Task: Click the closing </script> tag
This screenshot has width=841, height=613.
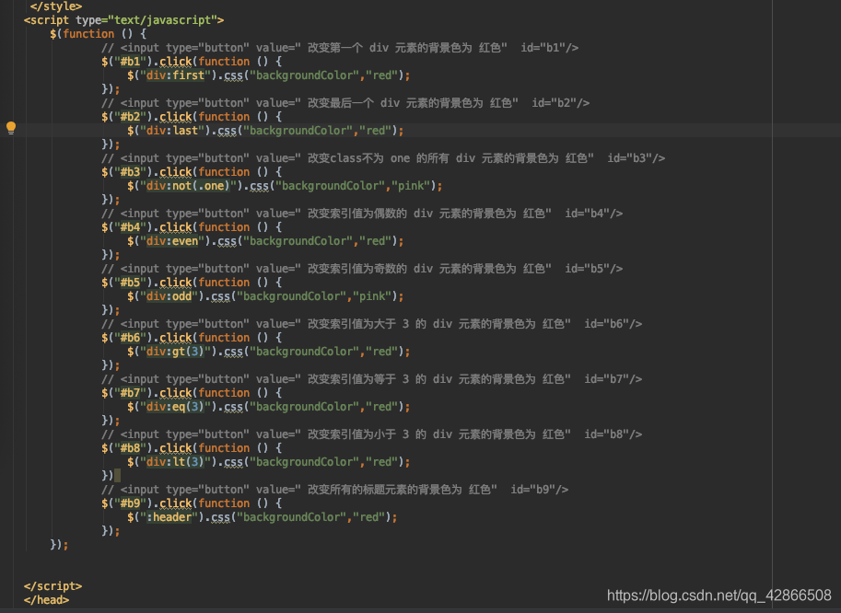Action: pos(53,586)
